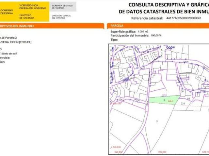The height and width of the screenshot is (156, 209).
Task: Click the 'MINISTERIO DE HACIENDA' logo text
Action: pyautogui.click(x=27, y=17)
